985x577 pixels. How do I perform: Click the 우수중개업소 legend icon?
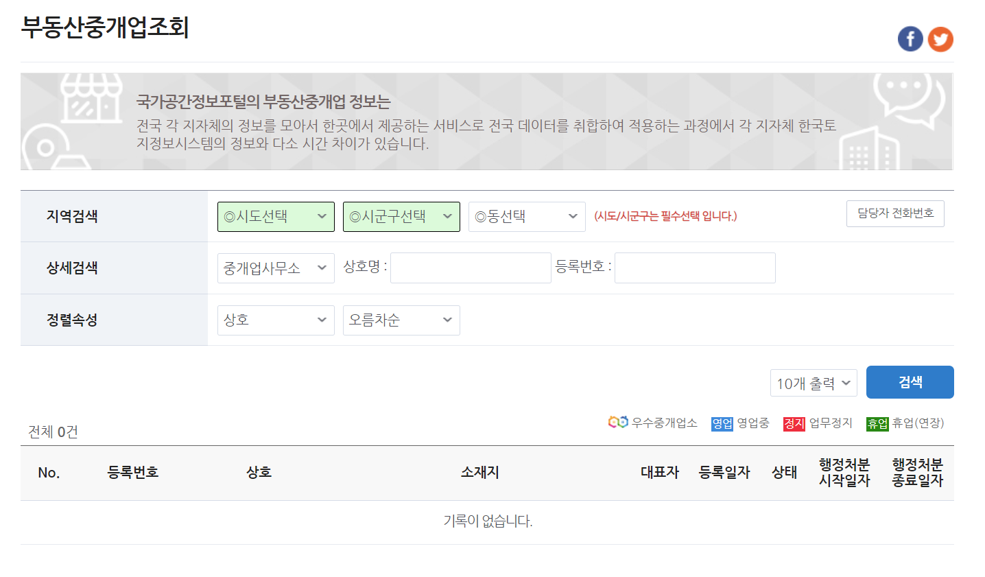point(618,422)
